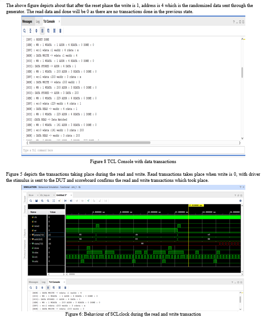Click '[SCO] :DATA READ -> Data Matched' line

click(47, 119)
